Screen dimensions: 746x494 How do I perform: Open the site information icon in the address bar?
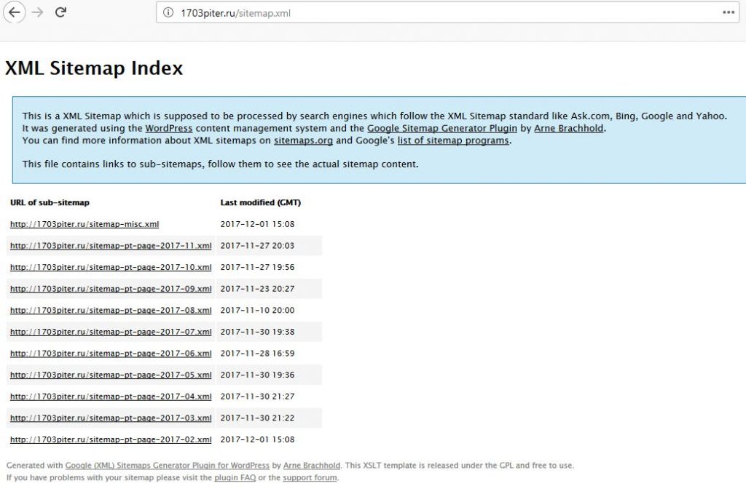(168, 13)
